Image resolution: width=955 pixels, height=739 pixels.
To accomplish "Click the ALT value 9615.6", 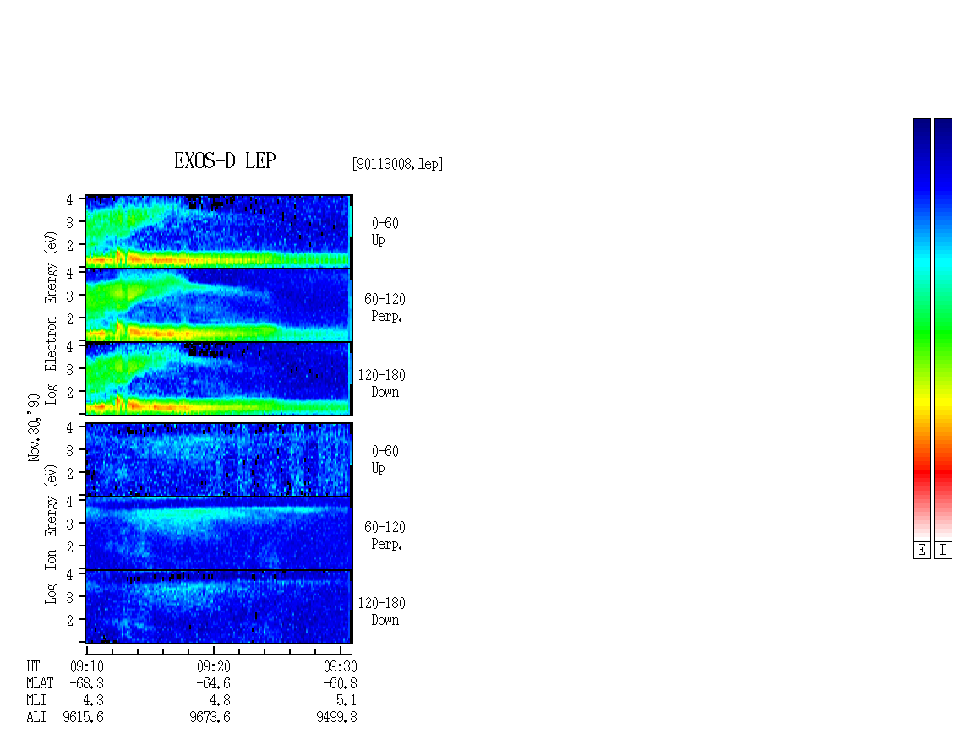I will pos(84,717).
